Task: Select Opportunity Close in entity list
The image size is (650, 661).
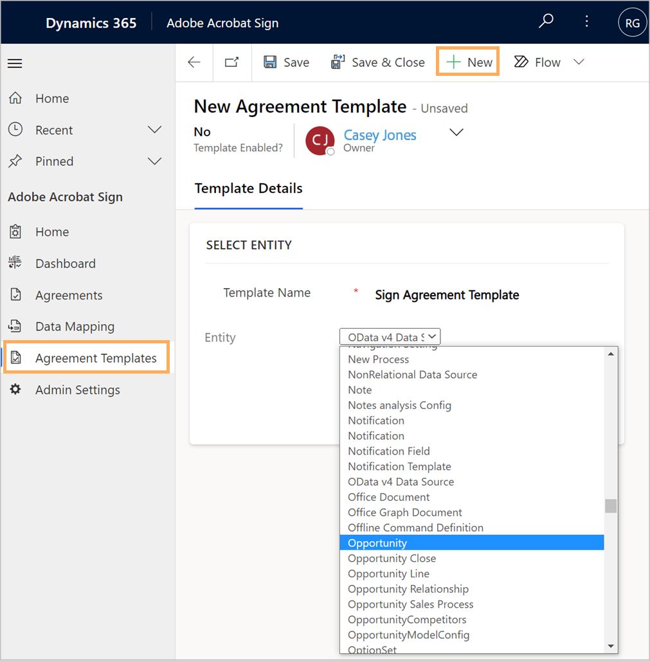Action: 472,558
